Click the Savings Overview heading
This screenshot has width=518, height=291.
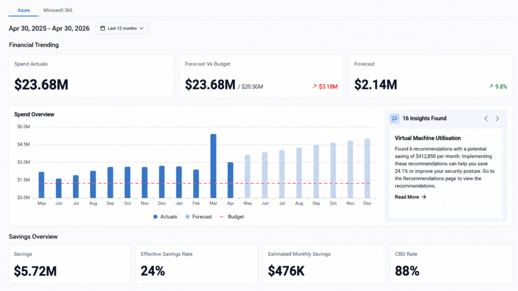33,236
